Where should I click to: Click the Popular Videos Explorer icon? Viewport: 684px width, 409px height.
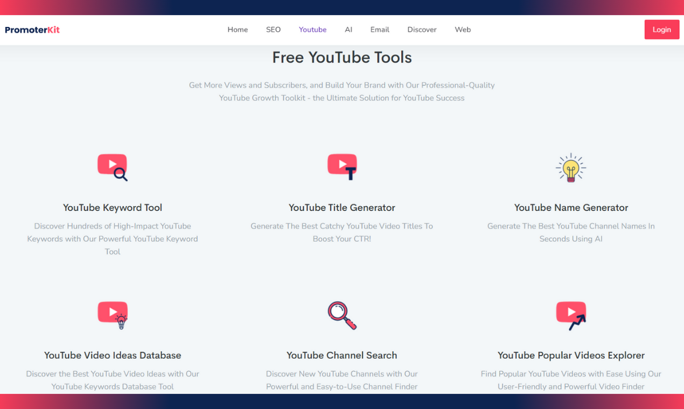click(571, 315)
